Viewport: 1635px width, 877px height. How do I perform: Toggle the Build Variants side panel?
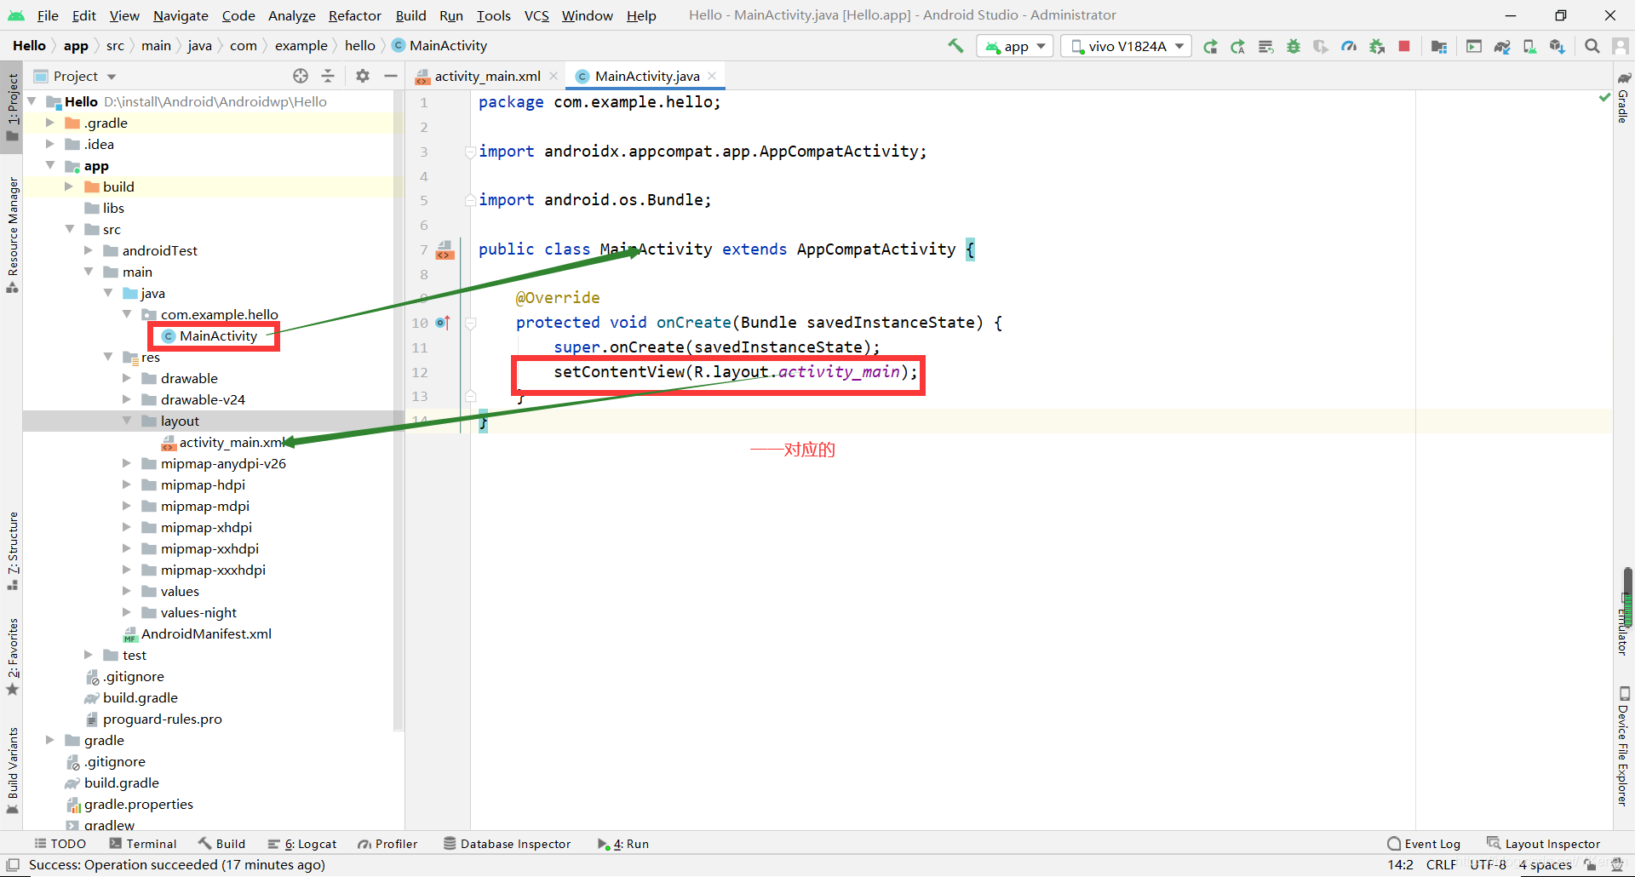[x=12, y=771]
